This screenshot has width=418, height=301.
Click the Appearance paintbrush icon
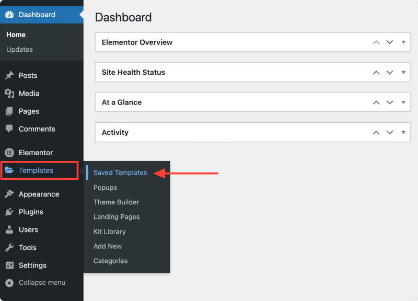[x=9, y=194]
